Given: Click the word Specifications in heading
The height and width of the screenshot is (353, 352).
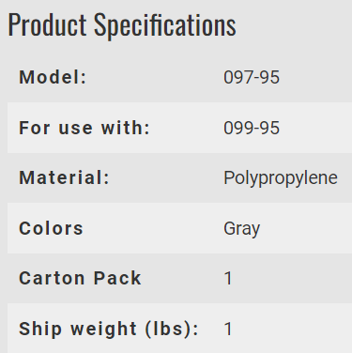Looking at the screenshot, I should click(165, 26).
